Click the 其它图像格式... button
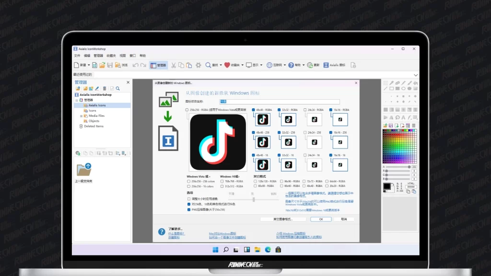Screen dimensions: 491x276 pyautogui.click(x=283, y=219)
